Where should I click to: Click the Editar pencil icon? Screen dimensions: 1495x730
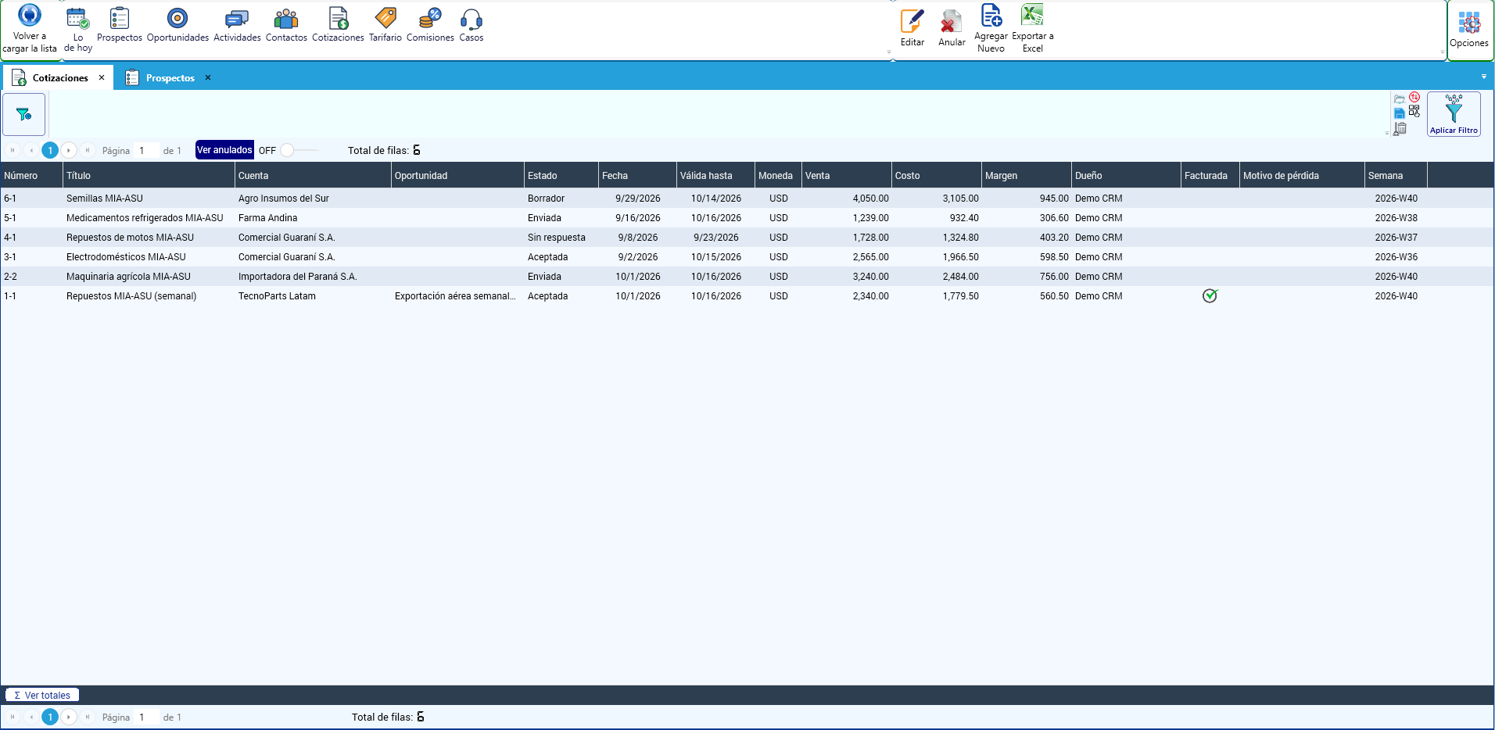coord(912,22)
